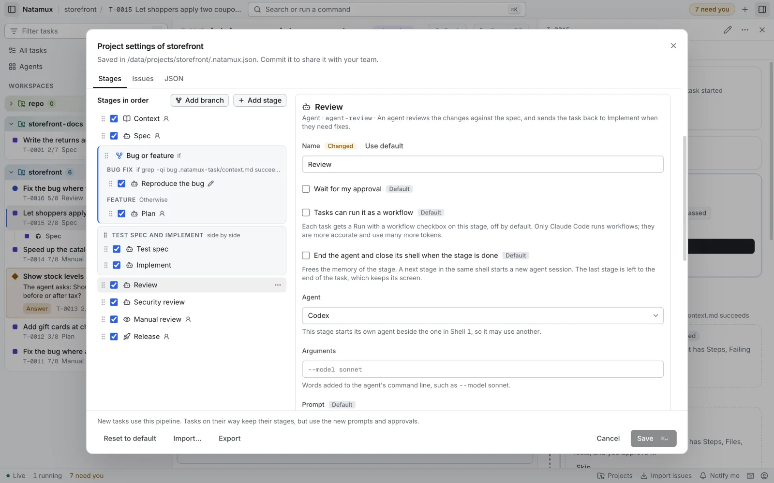Image resolution: width=774 pixels, height=483 pixels.
Task: Uncheck the Test spec checkbox
Action: [117, 249]
